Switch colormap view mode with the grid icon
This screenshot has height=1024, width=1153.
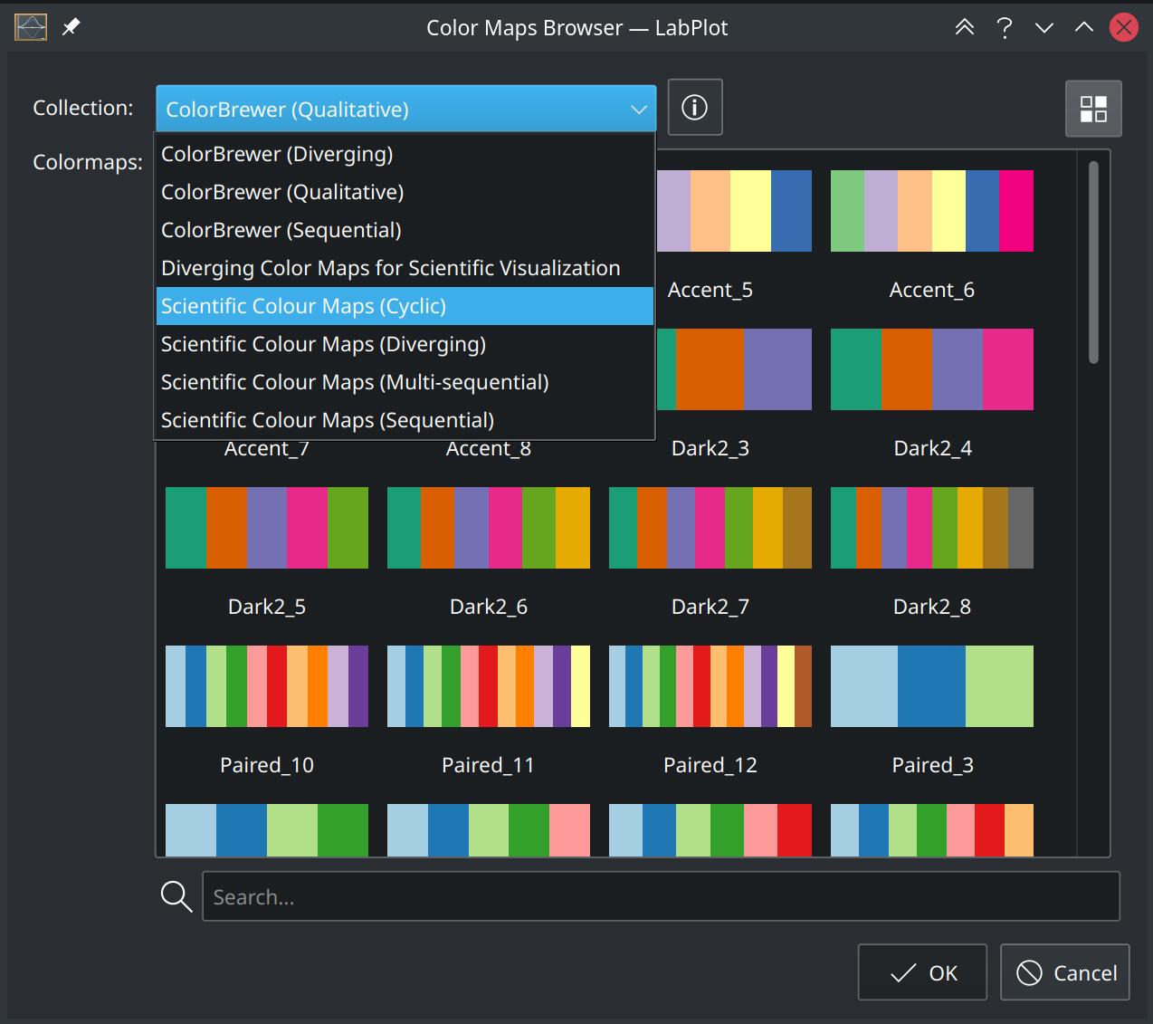1093,108
